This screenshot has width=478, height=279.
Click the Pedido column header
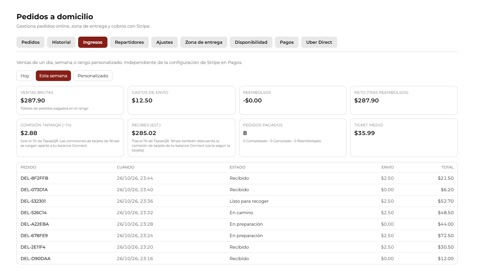point(28,167)
